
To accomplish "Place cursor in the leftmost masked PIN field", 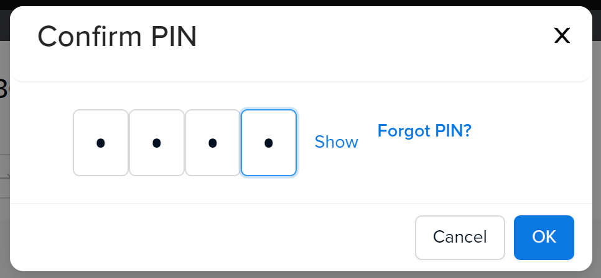I will (x=101, y=143).
